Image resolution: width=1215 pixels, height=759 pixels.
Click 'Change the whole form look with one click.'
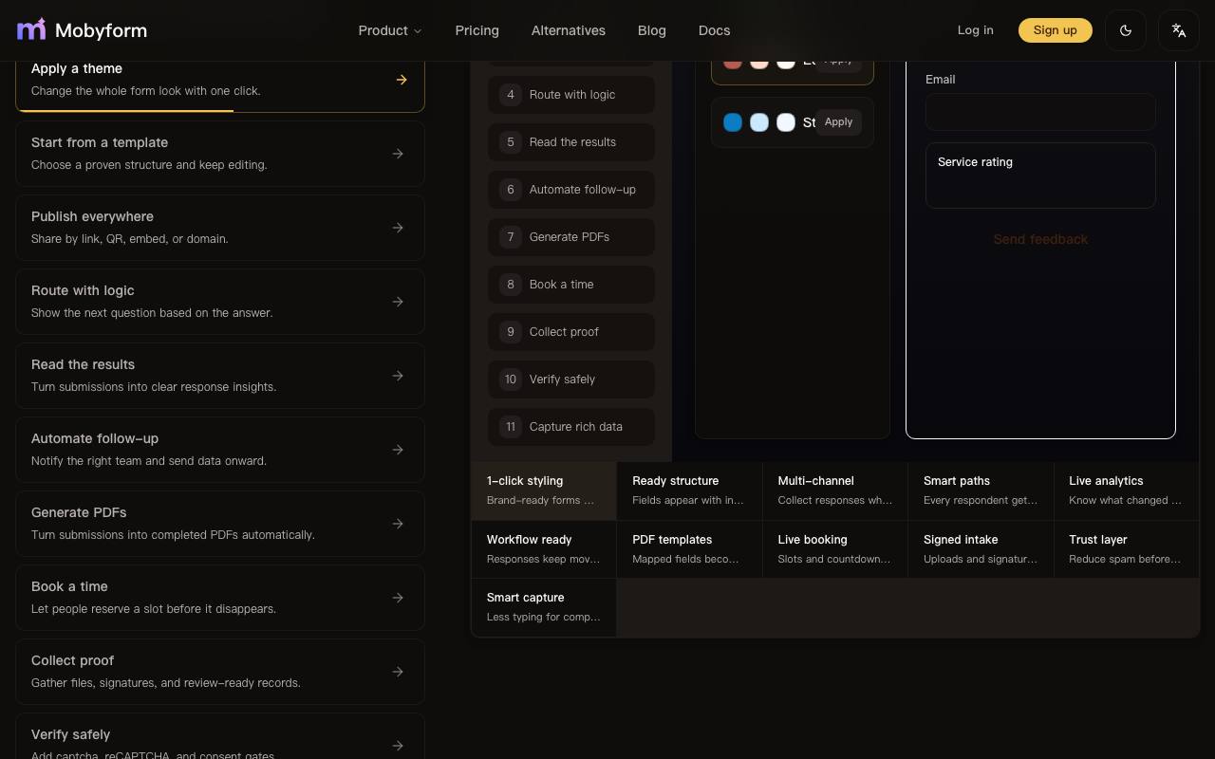(146, 91)
